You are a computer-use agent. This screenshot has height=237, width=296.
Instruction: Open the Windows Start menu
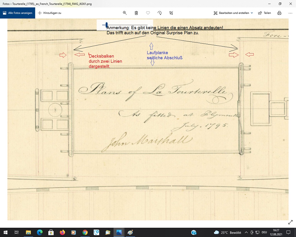[x=5, y=232]
